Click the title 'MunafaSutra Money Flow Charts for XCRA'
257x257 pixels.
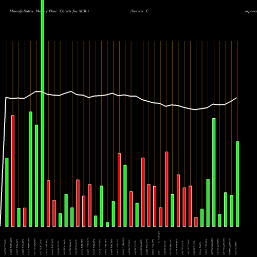49,11
